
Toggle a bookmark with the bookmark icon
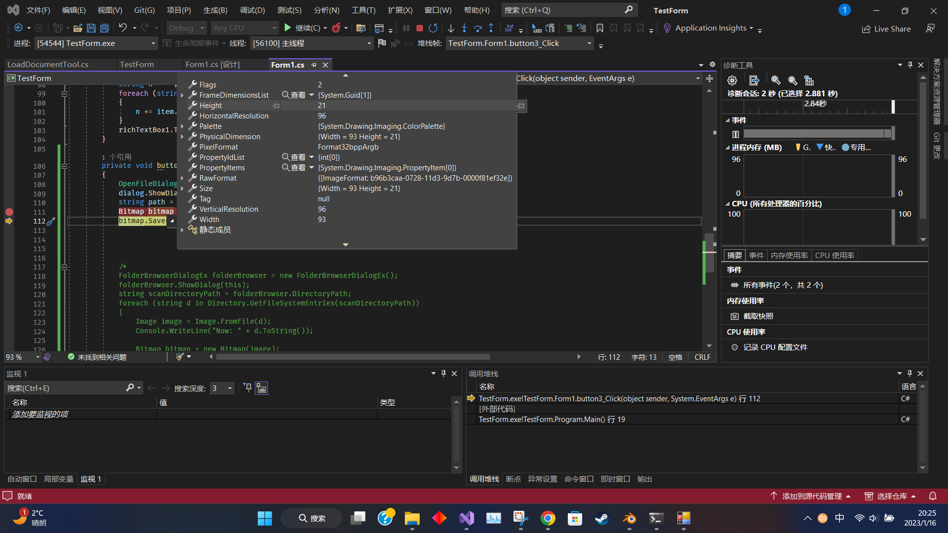[599, 28]
